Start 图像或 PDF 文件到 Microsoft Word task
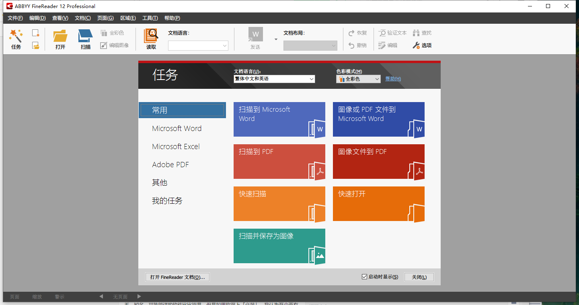579x305 pixels. tap(379, 119)
